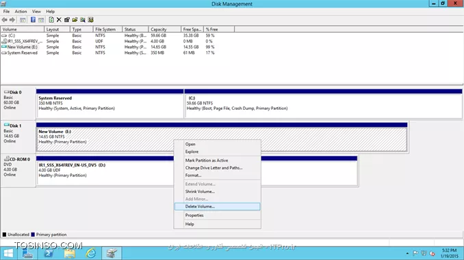Choose Properties from the context menu
Image resolution: width=464 pixels, height=260 pixels.
(x=217, y=215)
